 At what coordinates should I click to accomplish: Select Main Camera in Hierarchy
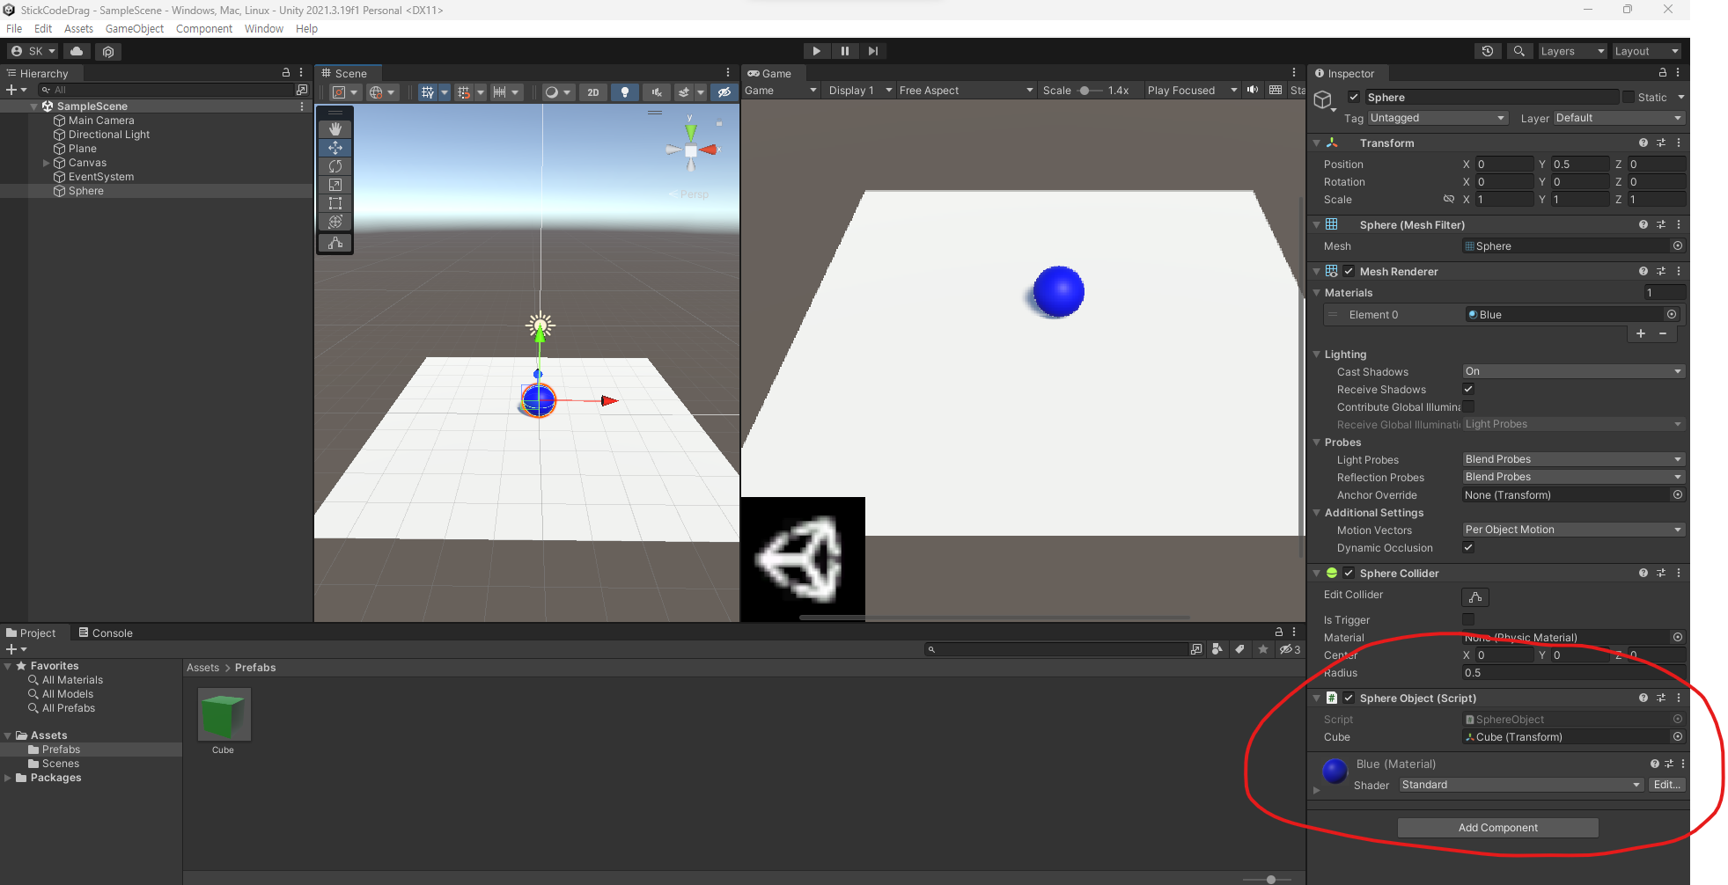(x=101, y=121)
